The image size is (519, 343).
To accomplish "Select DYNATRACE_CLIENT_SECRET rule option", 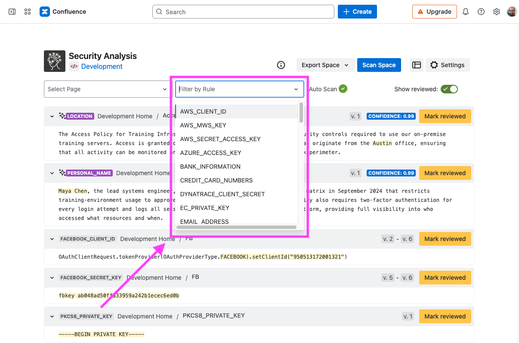I will pos(237,194).
